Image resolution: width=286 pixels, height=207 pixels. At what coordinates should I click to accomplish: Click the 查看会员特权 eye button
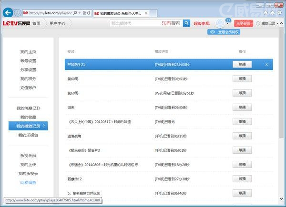(224, 32)
